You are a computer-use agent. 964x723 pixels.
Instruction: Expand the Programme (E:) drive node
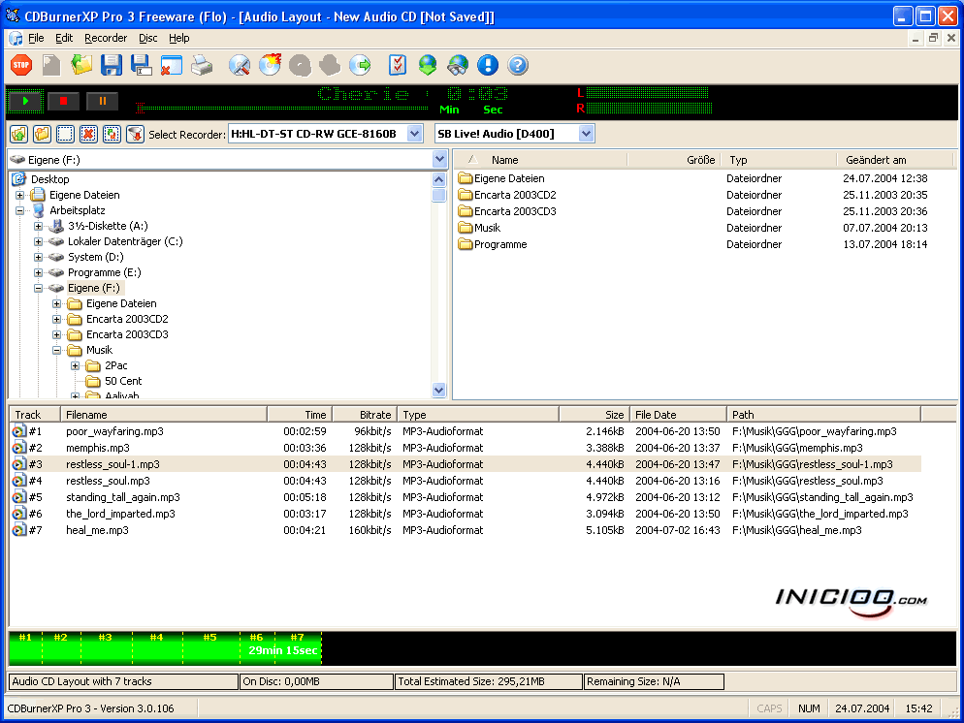38,272
